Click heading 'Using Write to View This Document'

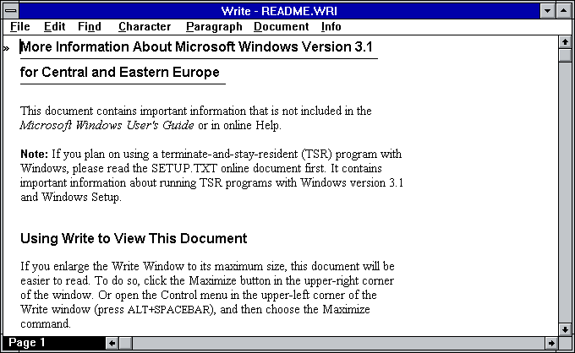click(x=134, y=238)
